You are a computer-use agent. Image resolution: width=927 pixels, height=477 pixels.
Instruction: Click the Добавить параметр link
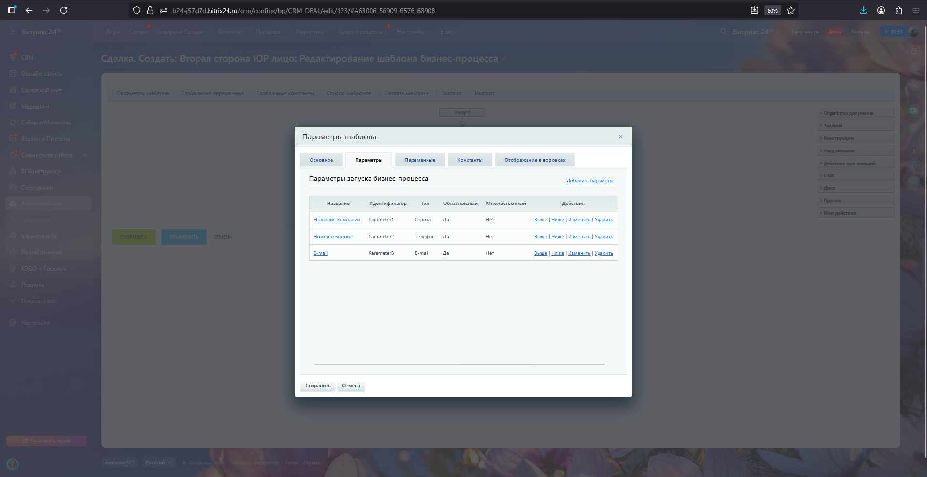pos(589,181)
